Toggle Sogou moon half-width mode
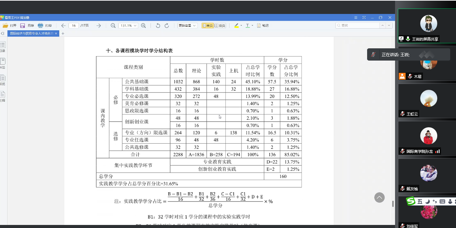This screenshot has width=456, height=228. 427,201
